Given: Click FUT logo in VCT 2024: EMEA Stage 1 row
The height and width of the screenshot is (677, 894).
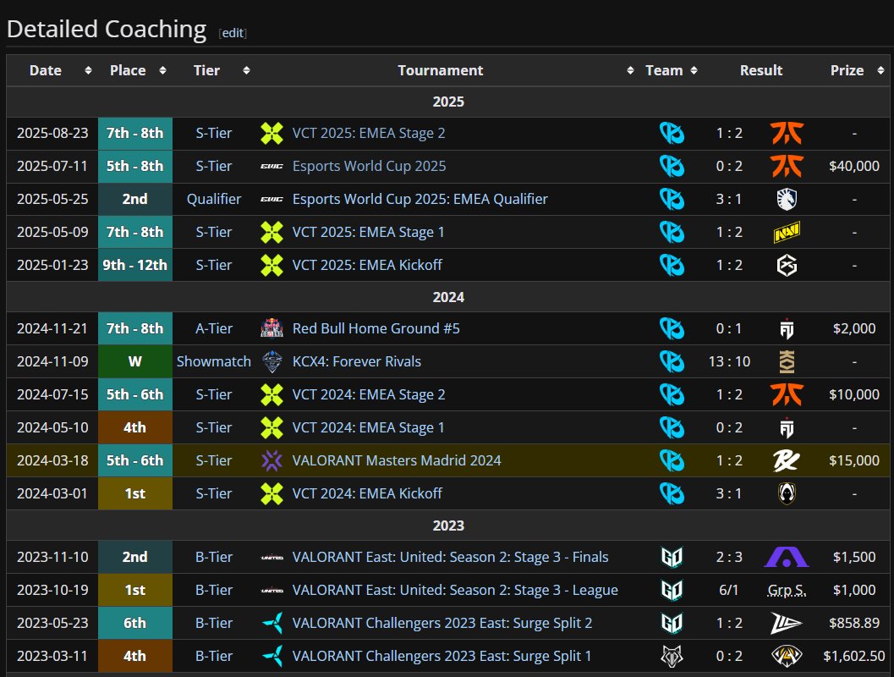Looking at the screenshot, I should click(787, 427).
